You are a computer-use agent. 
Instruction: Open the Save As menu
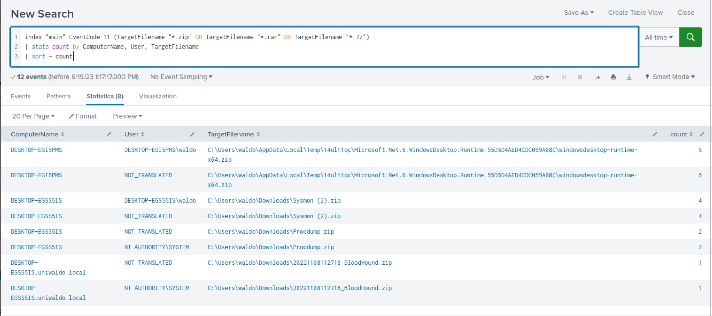pos(578,13)
